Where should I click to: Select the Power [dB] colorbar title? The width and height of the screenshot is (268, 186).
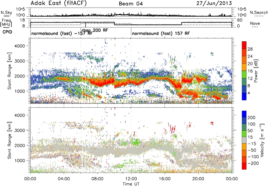tap(256, 71)
